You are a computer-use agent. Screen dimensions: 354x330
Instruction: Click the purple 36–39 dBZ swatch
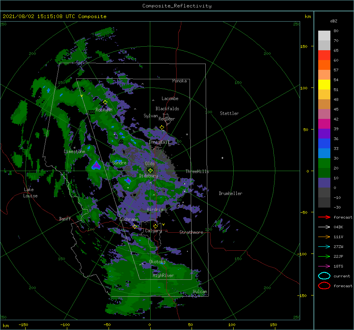click(324, 133)
